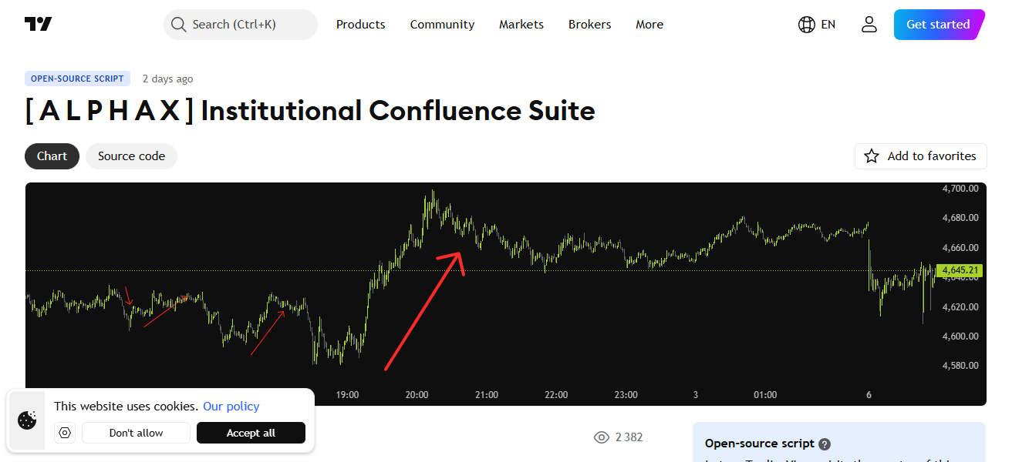Image resolution: width=1012 pixels, height=462 pixels.
Task: Open the Products menu
Action: [360, 24]
